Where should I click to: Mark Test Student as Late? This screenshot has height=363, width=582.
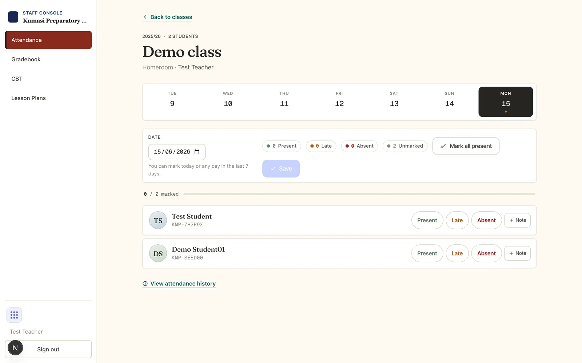[457, 220]
